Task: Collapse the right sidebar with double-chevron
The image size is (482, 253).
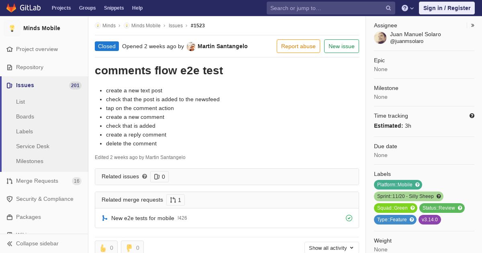Action: pos(473,25)
